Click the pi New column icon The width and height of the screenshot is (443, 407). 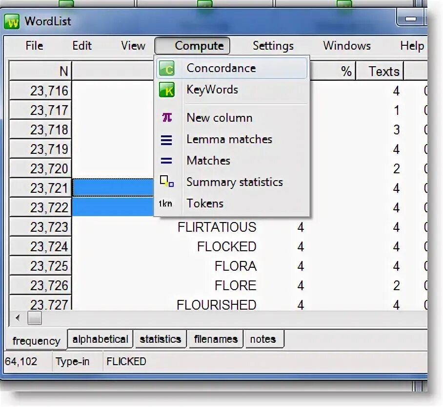coord(167,117)
